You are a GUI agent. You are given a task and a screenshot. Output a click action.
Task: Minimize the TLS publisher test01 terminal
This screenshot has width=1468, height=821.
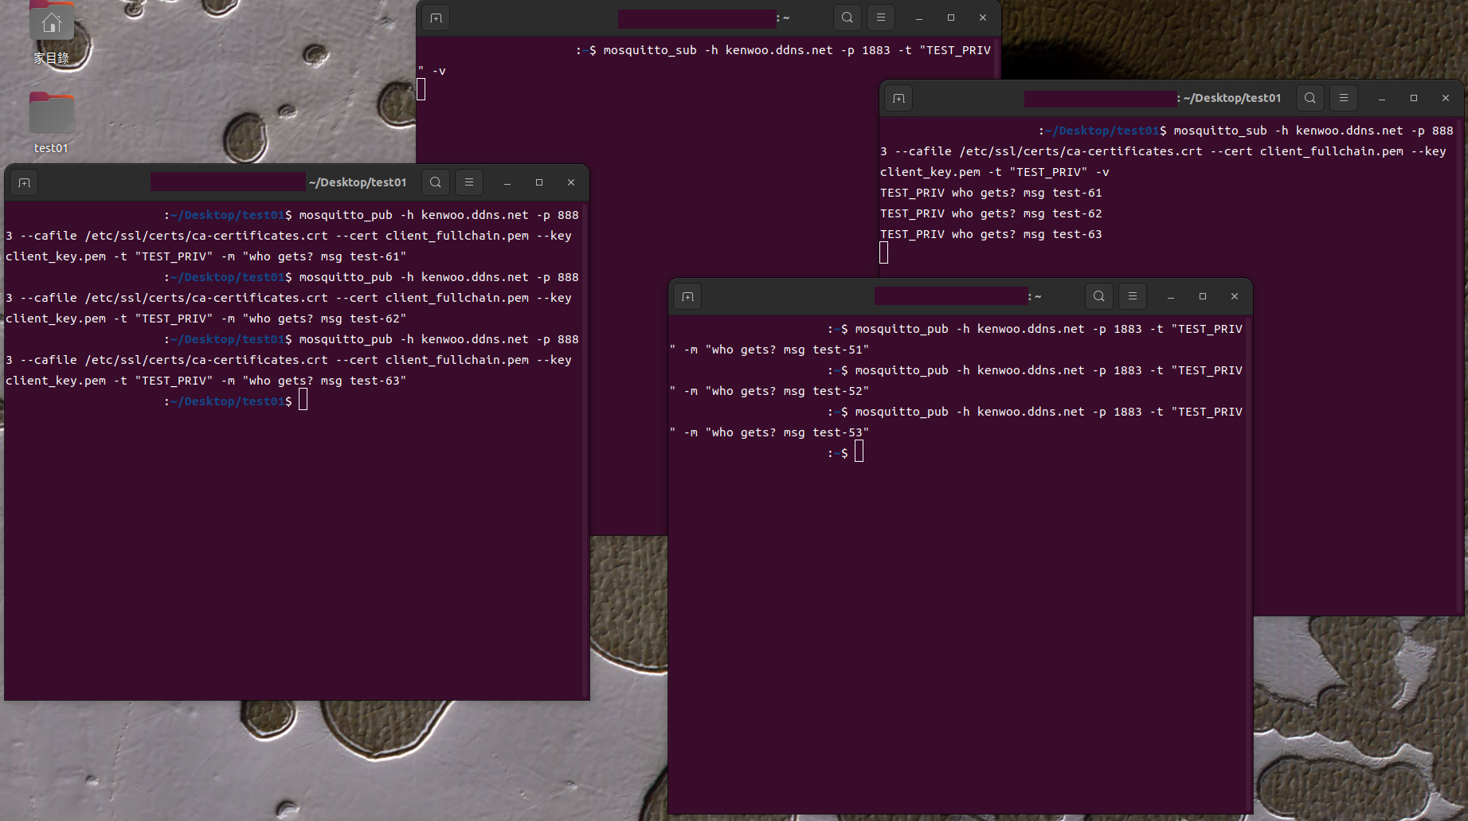507,182
